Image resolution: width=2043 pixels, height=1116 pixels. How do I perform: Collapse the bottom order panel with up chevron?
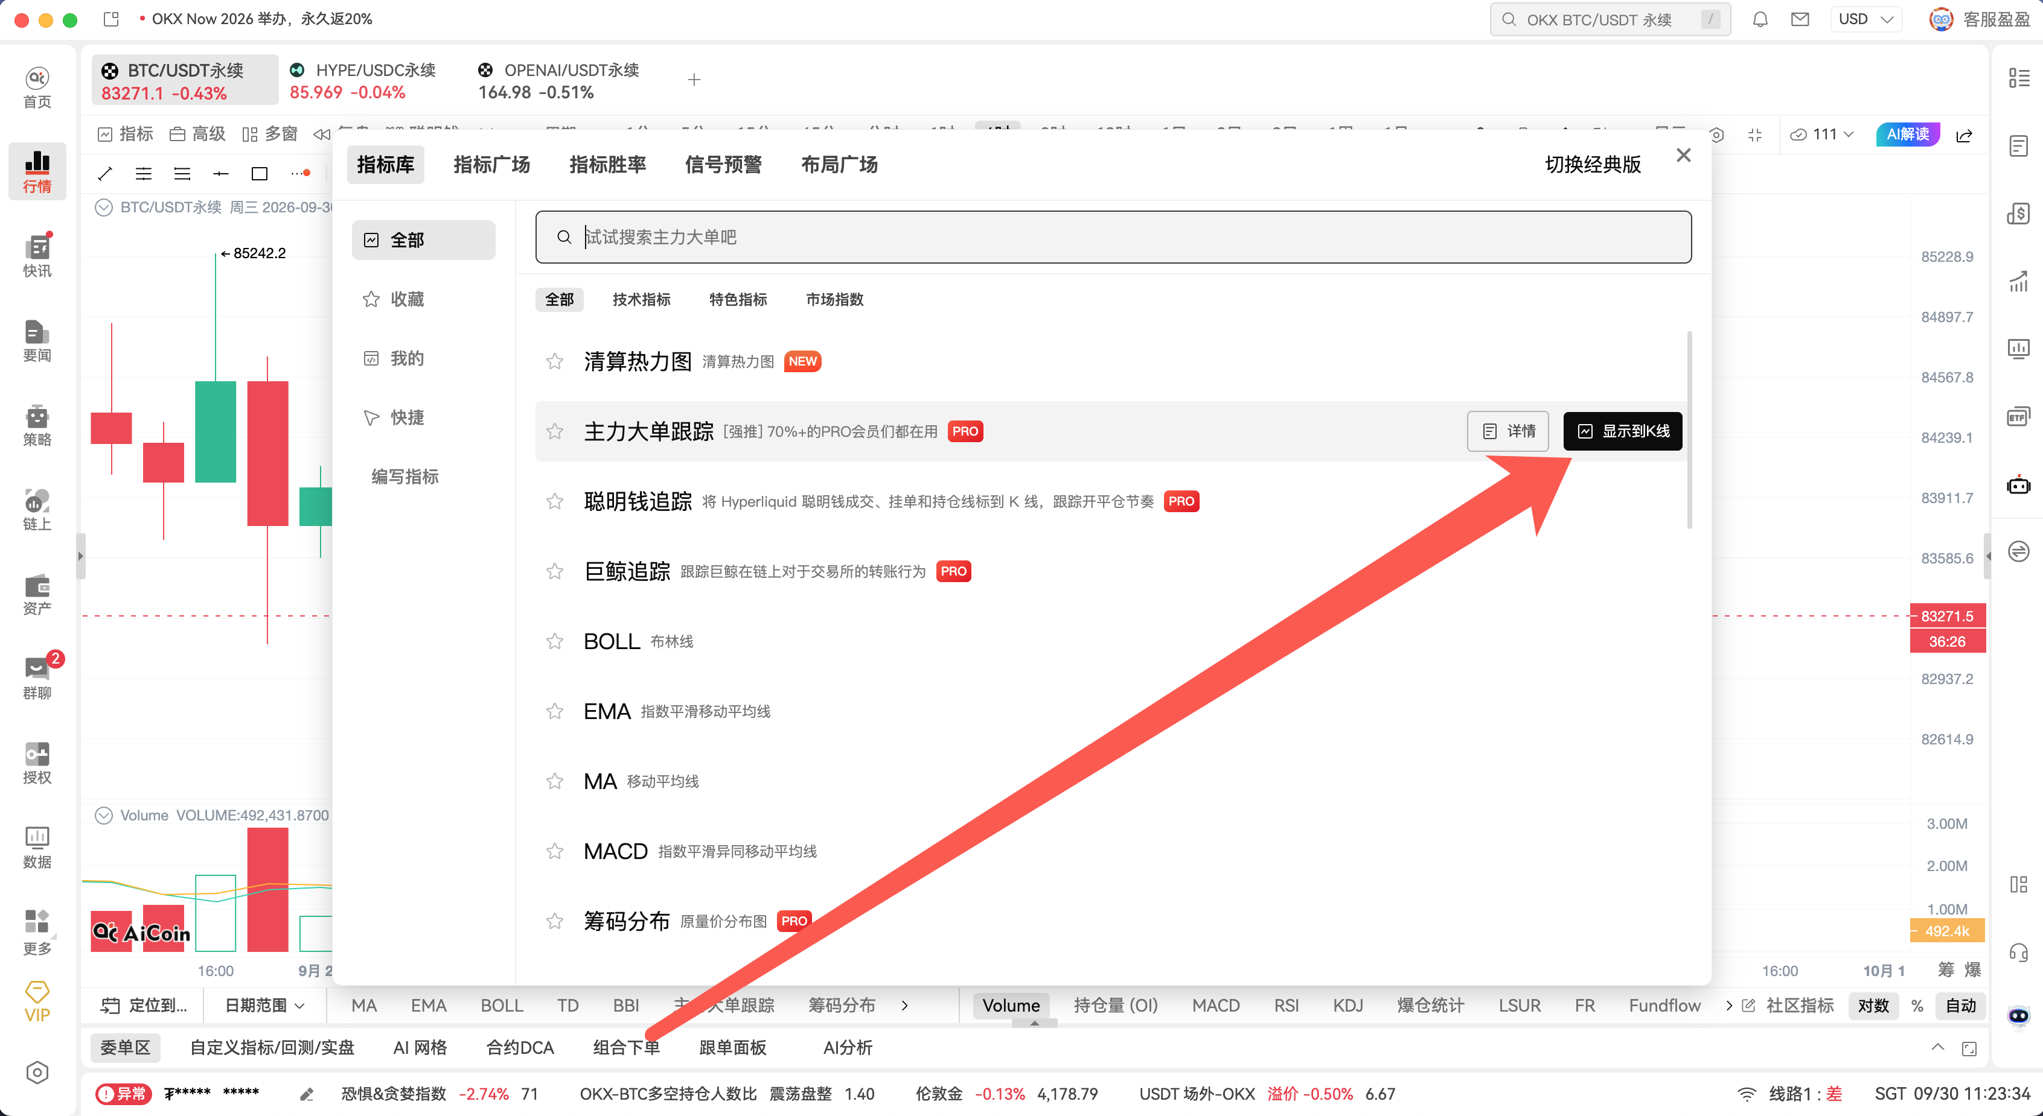coord(1937,1048)
